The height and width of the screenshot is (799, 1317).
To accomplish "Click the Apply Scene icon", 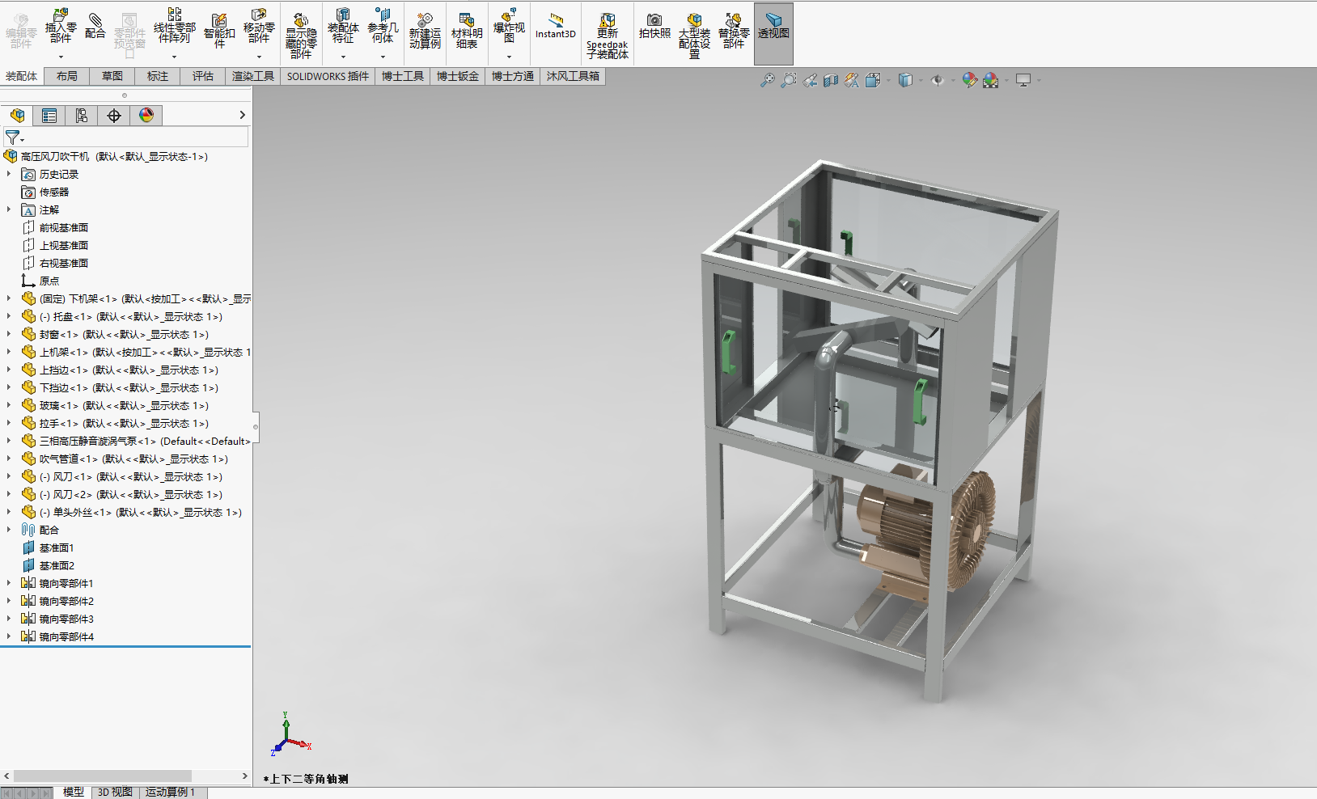I will (x=990, y=80).
